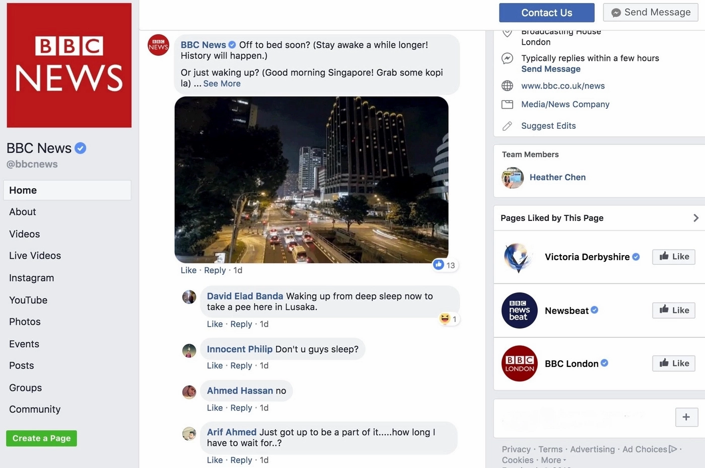Open the www.bbc.co.uk/news link
Screen dimensions: 705x468
(562, 86)
